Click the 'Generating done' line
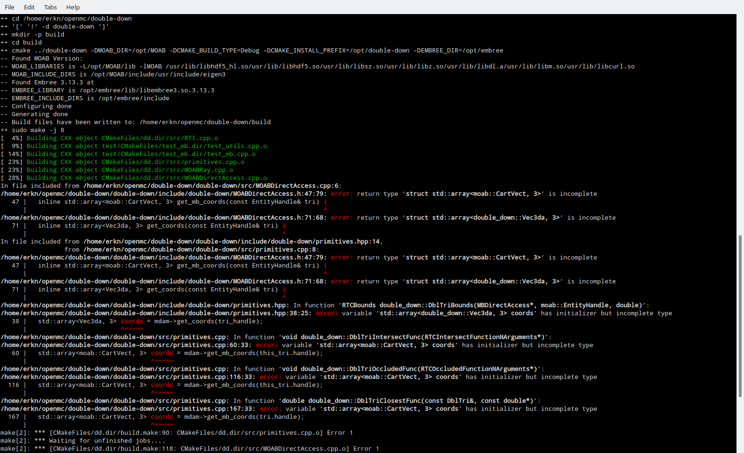Image resolution: width=744 pixels, height=453 pixels. click(x=34, y=114)
